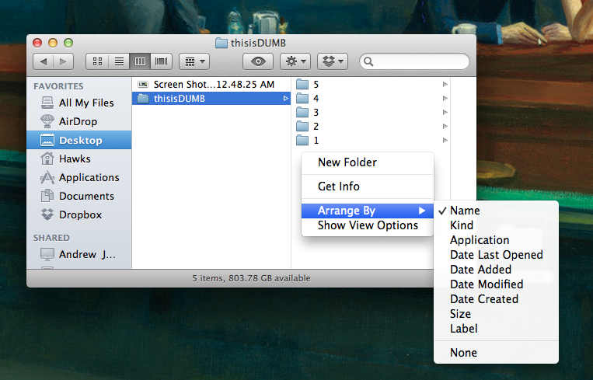The image size is (593, 380).
Task: Open the Arrange By submenu
Action: pos(367,211)
